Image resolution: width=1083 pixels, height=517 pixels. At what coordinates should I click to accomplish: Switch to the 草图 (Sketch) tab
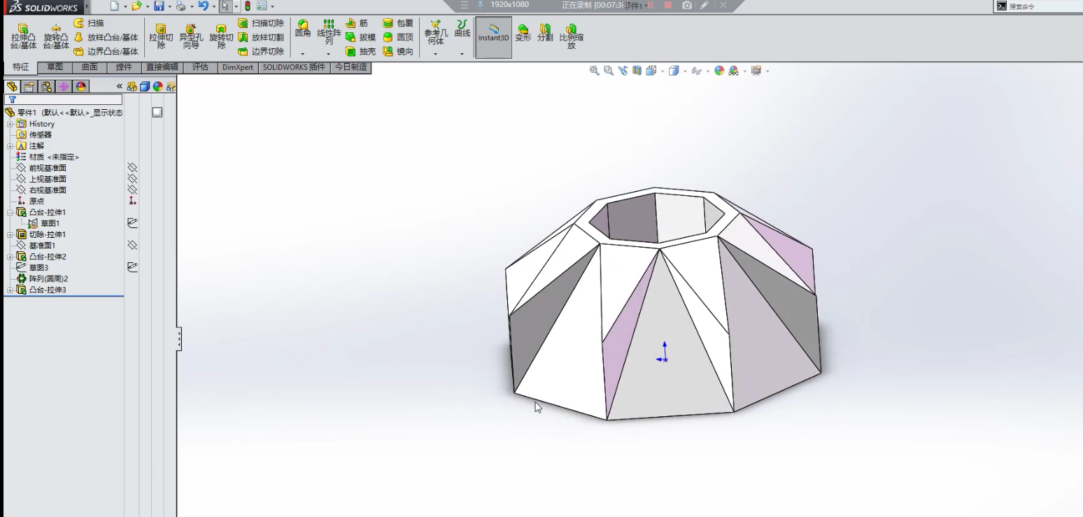[55, 67]
